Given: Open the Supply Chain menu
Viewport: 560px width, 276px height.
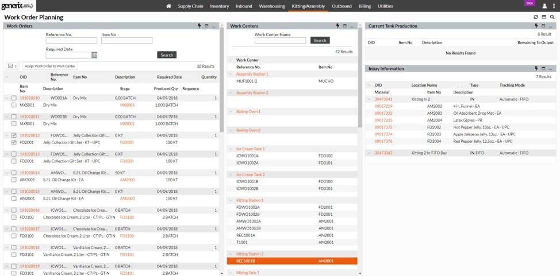Looking at the screenshot, I should (190, 6).
